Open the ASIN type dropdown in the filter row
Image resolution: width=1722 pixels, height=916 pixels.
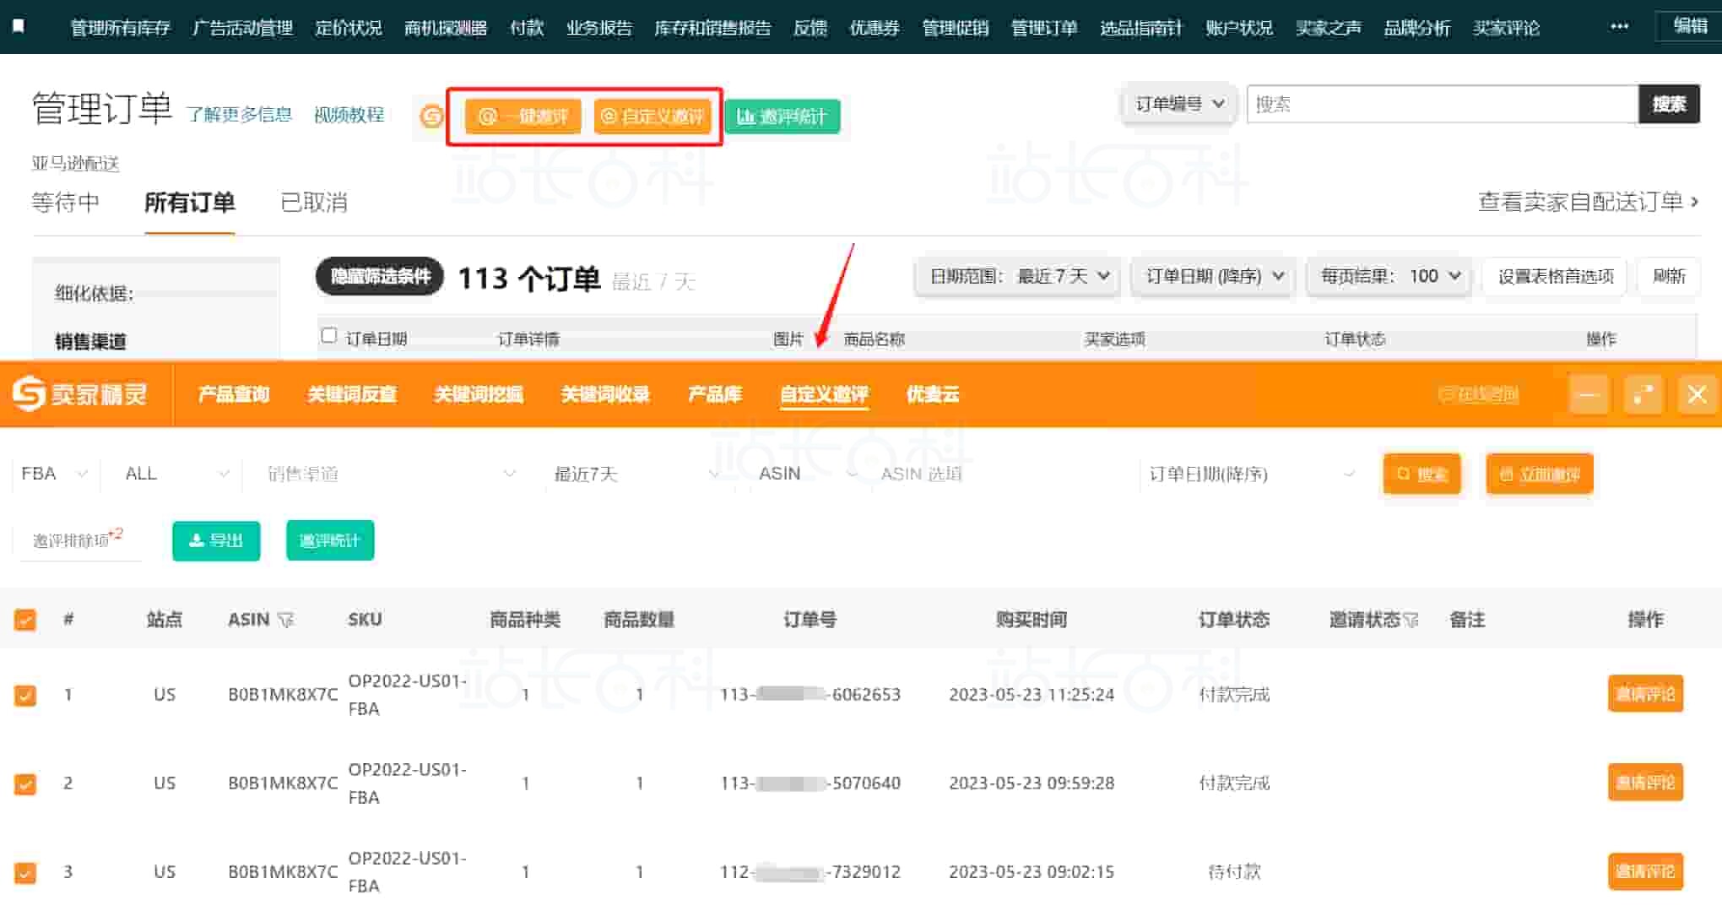click(x=807, y=474)
